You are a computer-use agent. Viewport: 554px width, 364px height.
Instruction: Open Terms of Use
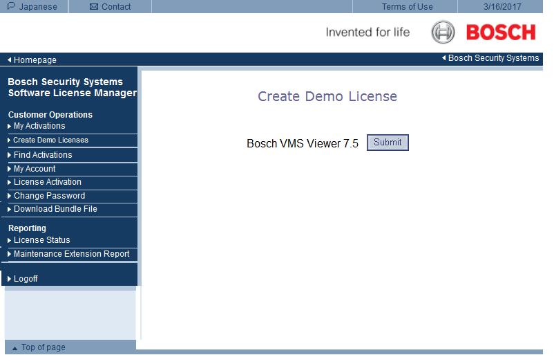point(407,7)
